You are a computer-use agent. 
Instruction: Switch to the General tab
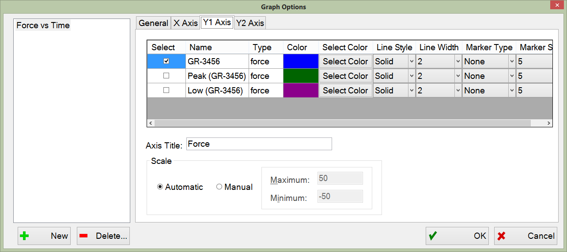pos(153,23)
